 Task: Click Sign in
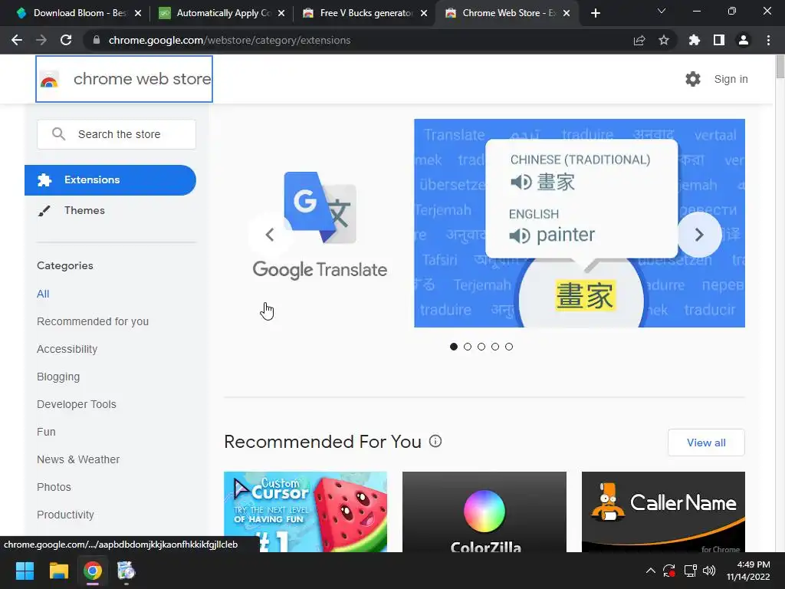point(731,79)
